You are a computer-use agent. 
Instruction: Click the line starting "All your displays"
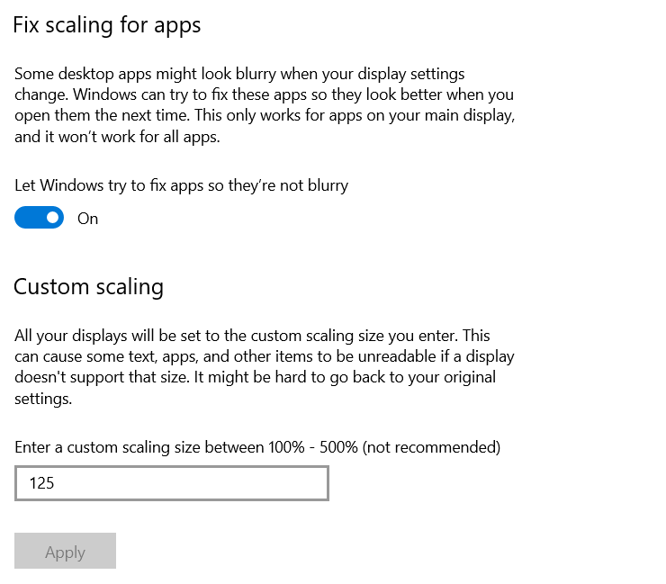(x=252, y=336)
